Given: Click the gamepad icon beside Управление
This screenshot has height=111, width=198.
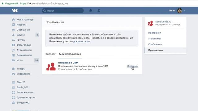Looking at the screenshot, I should [x=13, y=74].
